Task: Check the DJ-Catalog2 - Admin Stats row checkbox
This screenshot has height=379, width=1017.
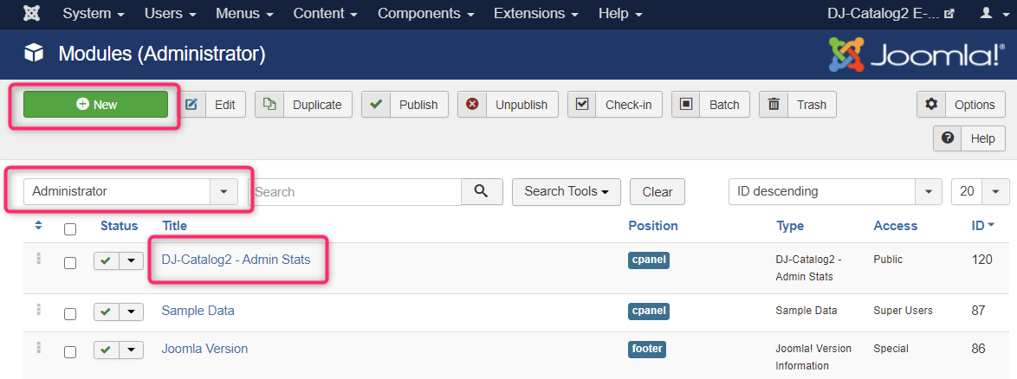Action: (70, 262)
